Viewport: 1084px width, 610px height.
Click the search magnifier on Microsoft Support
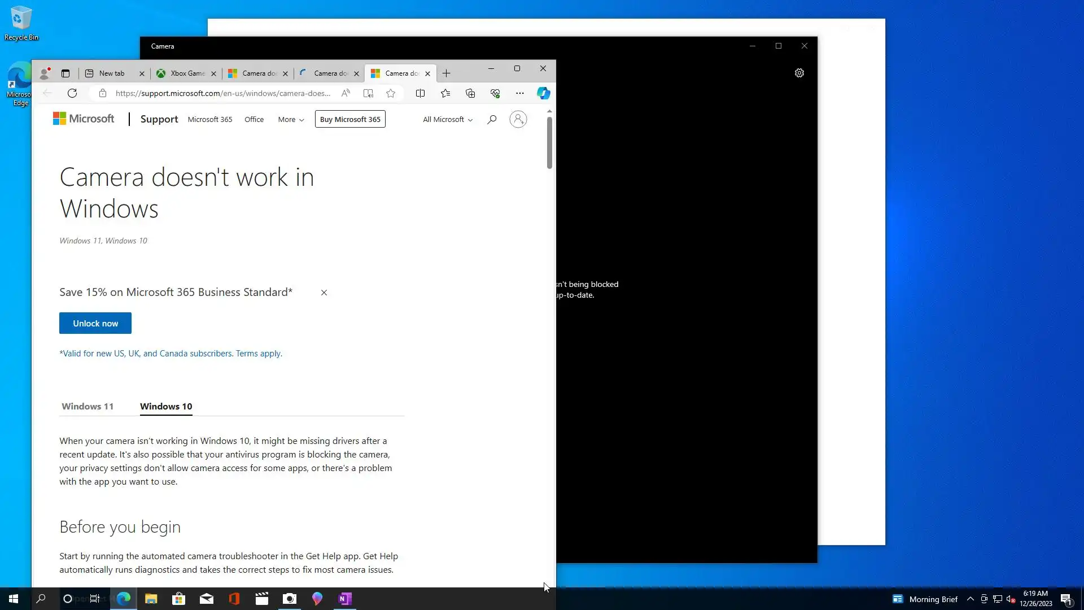pyautogui.click(x=492, y=119)
